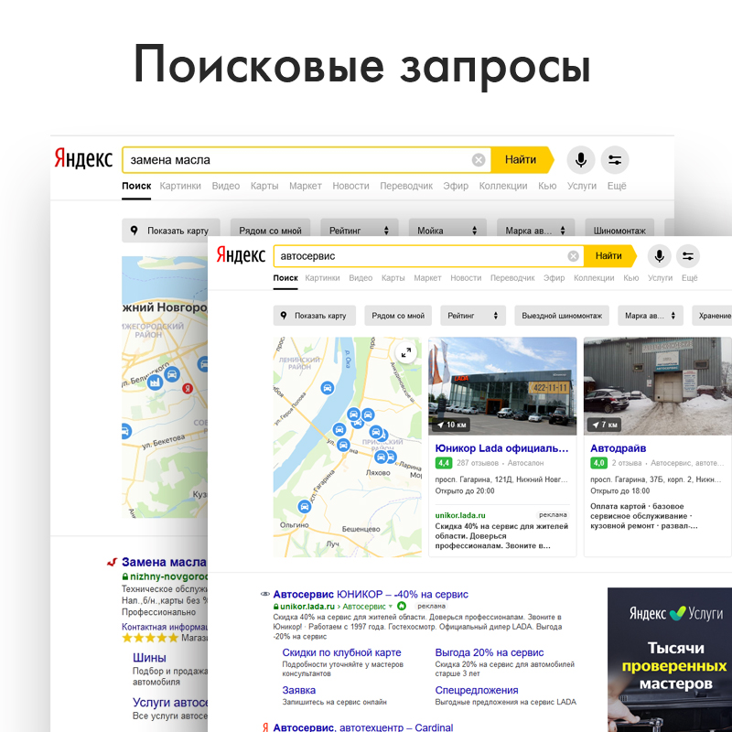Open search settings beside 'замена масла' microphone
732x732 pixels.
(x=614, y=160)
